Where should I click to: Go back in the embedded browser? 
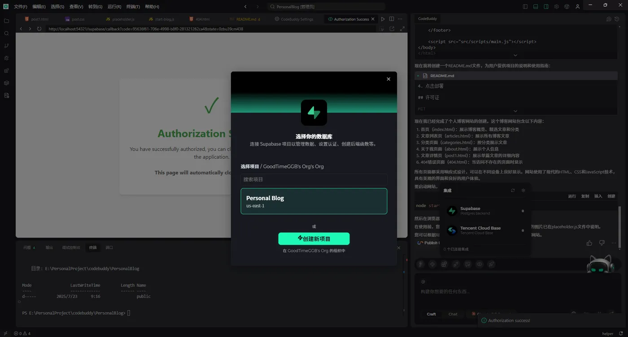point(21,29)
